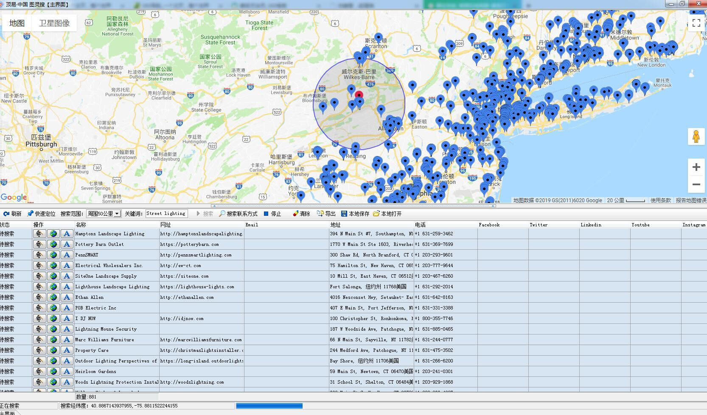Click the Email column header
The height and width of the screenshot is (415, 707).
[x=286, y=225]
